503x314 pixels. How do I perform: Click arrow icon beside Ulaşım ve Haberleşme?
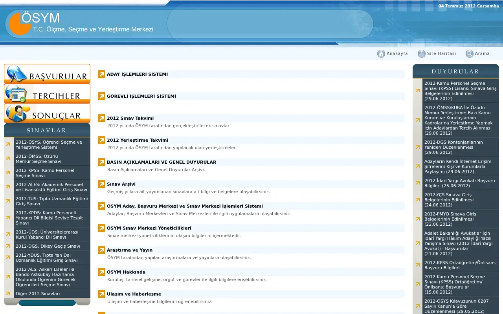pos(102,294)
